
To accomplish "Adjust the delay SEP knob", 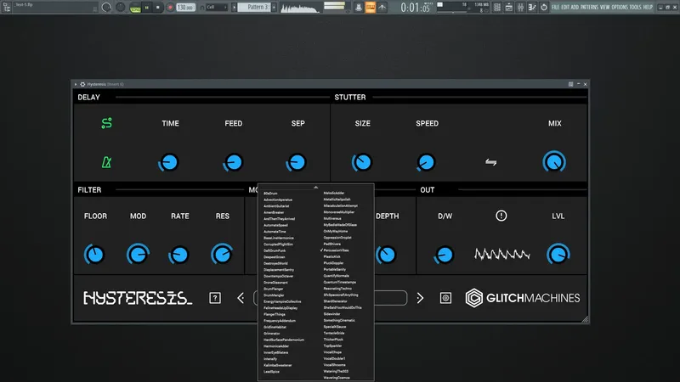I will click(x=297, y=162).
